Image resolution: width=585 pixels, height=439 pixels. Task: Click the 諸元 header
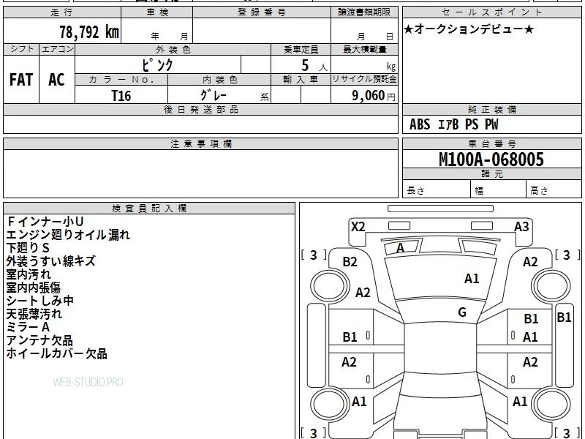tap(491, 174)
